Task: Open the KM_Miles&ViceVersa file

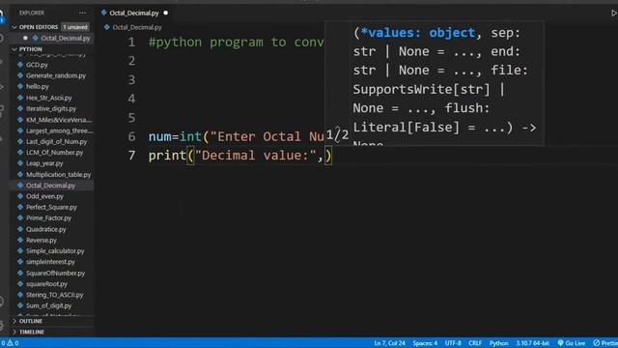Action: tap(59, 120)
